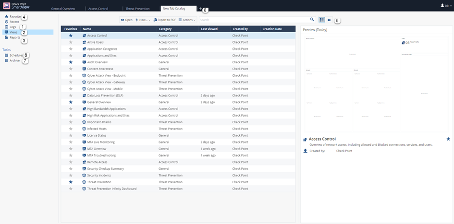Open the user account menu
454x224 pixels.
pyautogui.click(x=446, y=5)
